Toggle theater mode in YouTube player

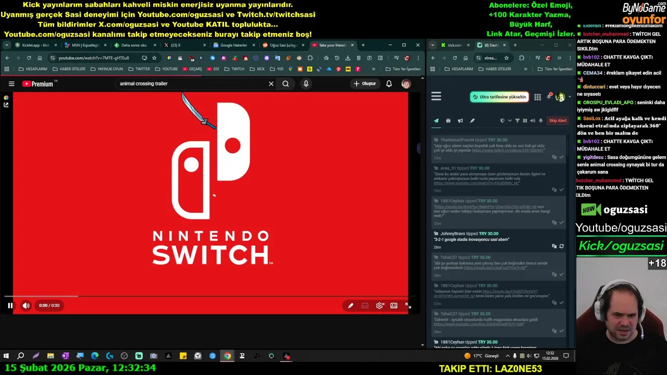(394, 306)
